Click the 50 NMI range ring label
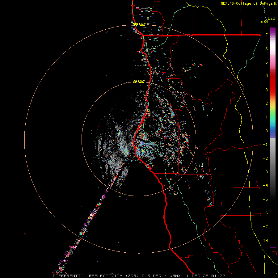Viewport: 278px width, 278px height. [139, 82]
